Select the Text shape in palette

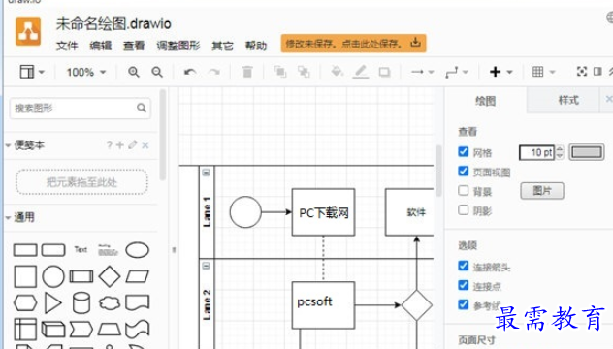81,250
